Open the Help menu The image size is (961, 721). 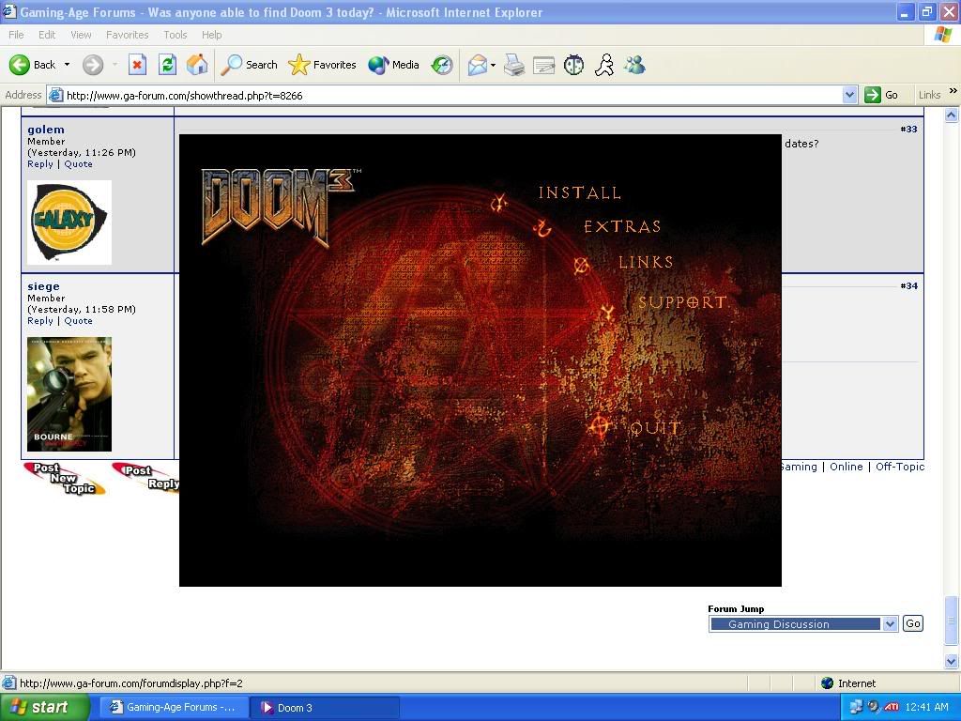pyautogui.click(x=211, y=35)
